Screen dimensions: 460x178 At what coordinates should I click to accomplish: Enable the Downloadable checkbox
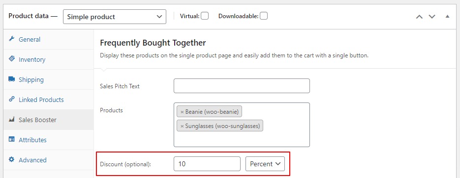click(264, 16)
